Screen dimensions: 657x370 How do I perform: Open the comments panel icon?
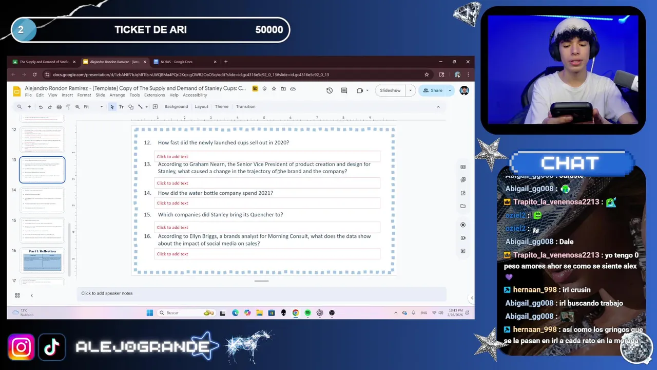(344, 90)
